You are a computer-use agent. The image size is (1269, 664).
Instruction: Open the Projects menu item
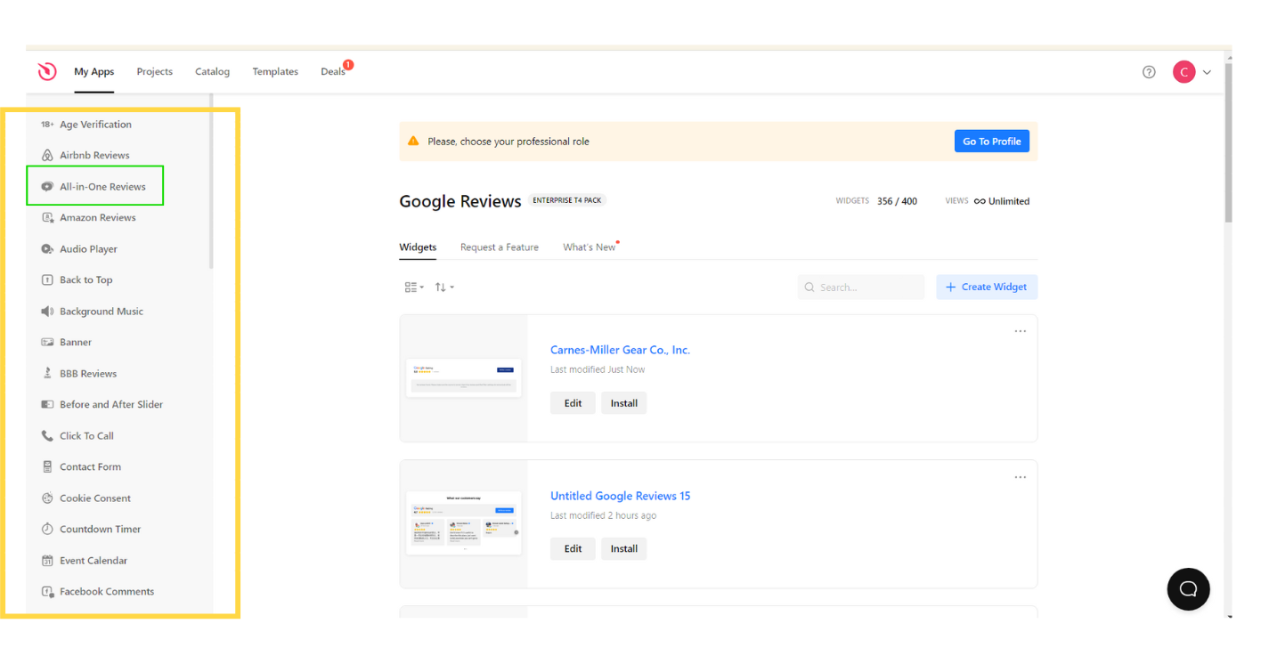[155, 72]
